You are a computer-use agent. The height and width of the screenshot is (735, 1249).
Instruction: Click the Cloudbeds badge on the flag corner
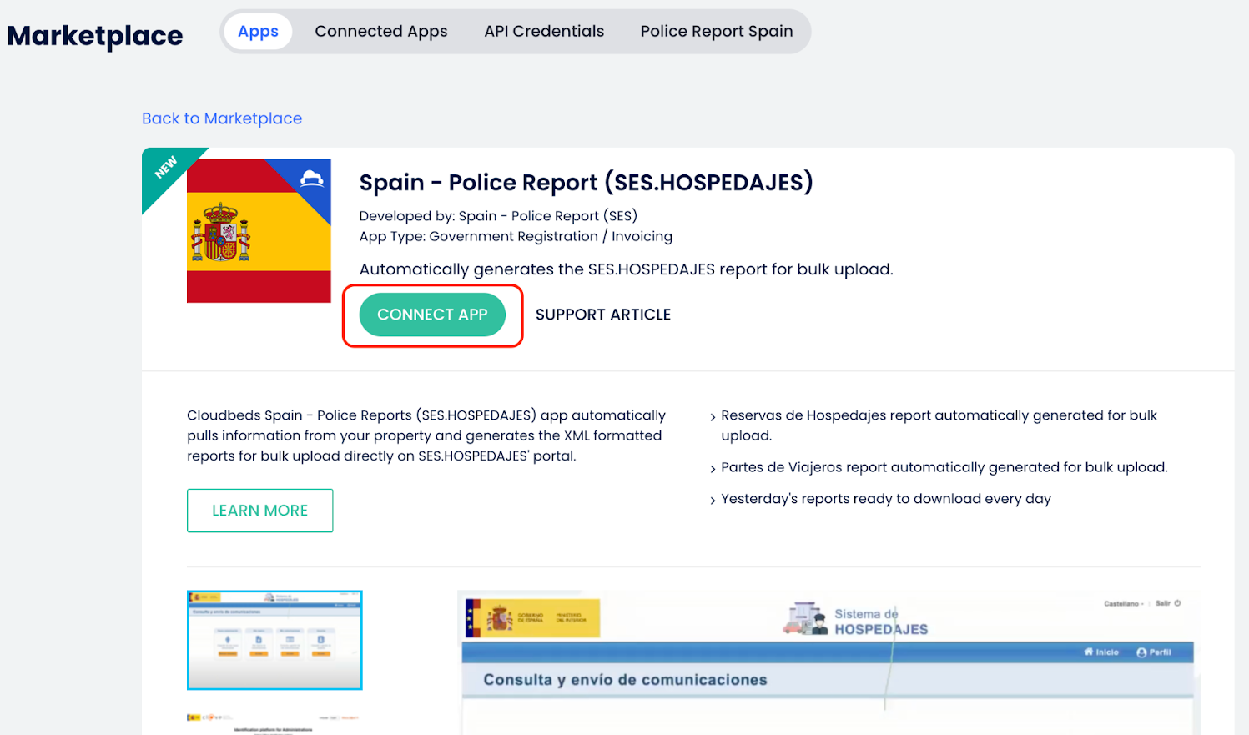pyautogui.click(x=312, y=178)
